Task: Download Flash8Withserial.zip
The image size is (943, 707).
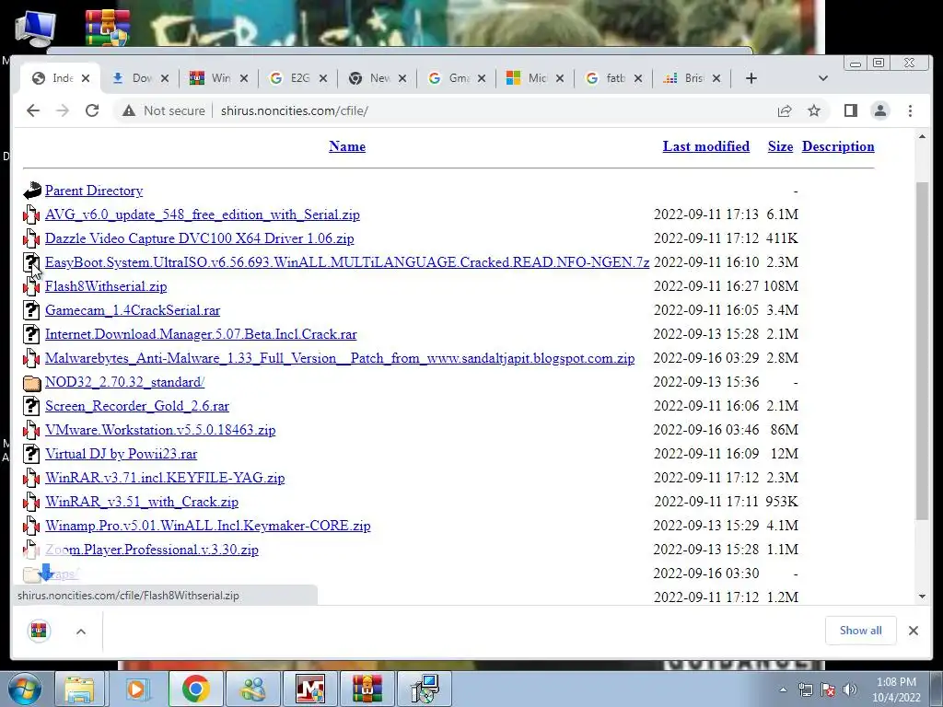Action: tap(106, 287)
